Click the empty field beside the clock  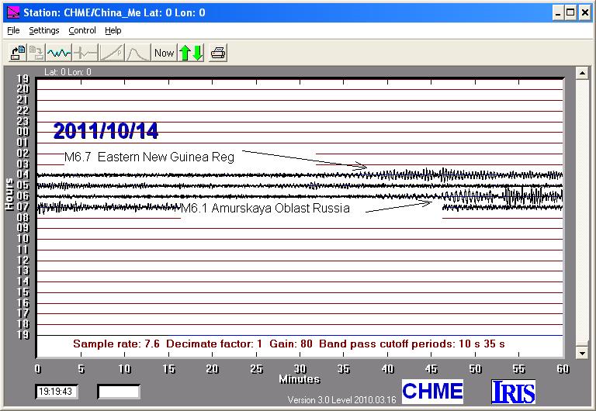pyautogui.click(x=118, y=392)
